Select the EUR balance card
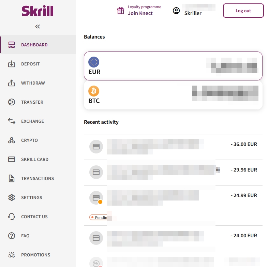 pos(173,66)
